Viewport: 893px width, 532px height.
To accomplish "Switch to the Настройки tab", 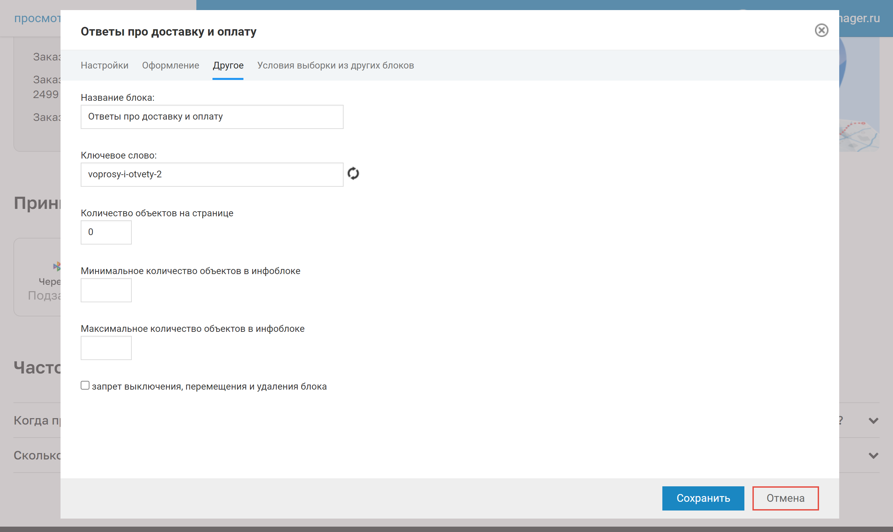I will 105,65.
